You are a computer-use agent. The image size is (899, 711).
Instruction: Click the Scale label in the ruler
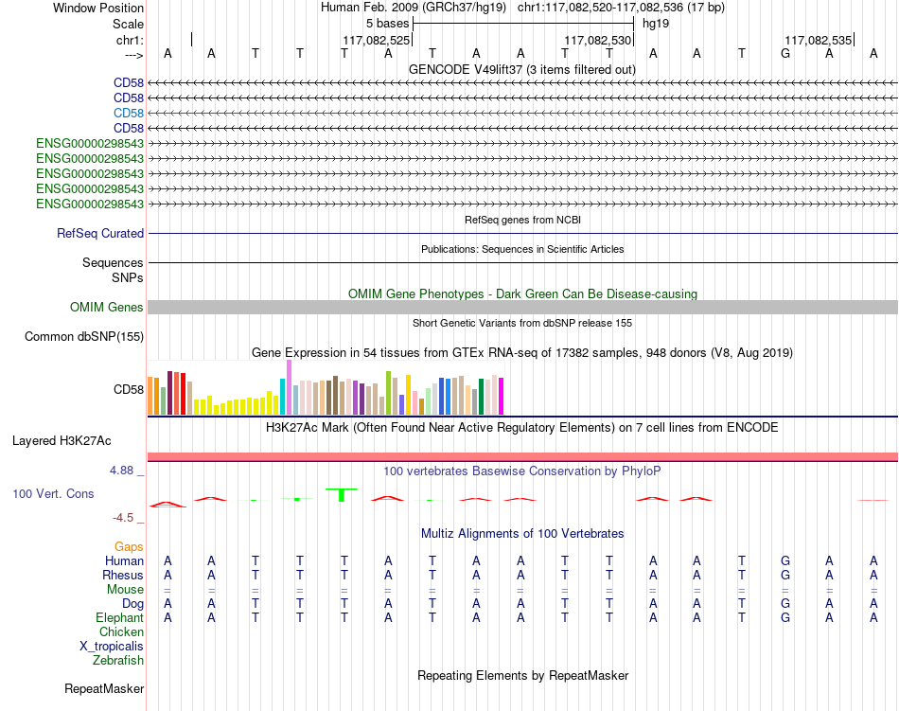tap(128, 24)
